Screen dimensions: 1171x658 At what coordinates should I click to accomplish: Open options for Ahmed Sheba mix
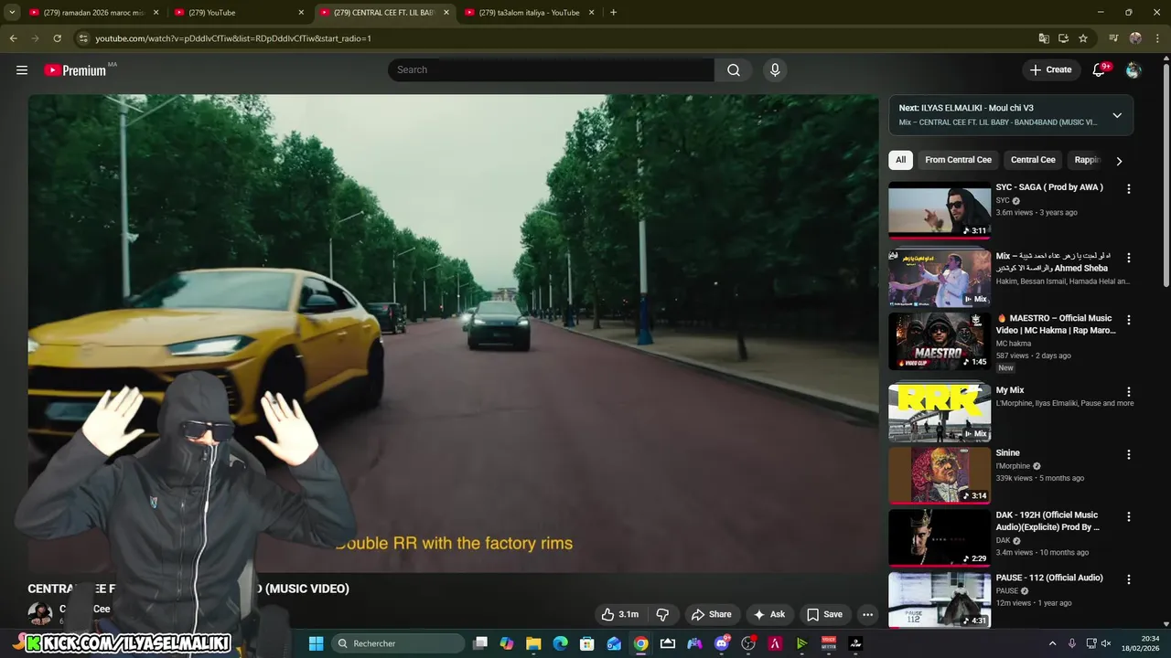[1128, 258]
